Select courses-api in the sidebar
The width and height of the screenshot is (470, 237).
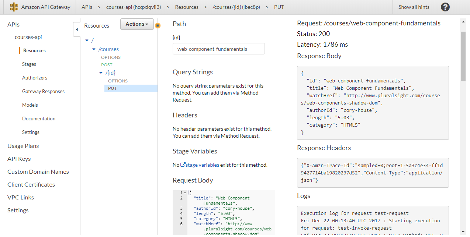click(x=28, y=37)
